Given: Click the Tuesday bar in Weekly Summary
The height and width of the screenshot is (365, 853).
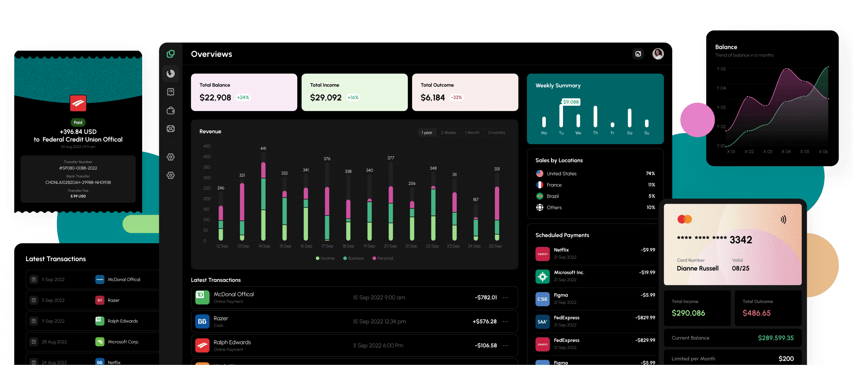Looking at the screenshot, I should [x=561, y=115].
